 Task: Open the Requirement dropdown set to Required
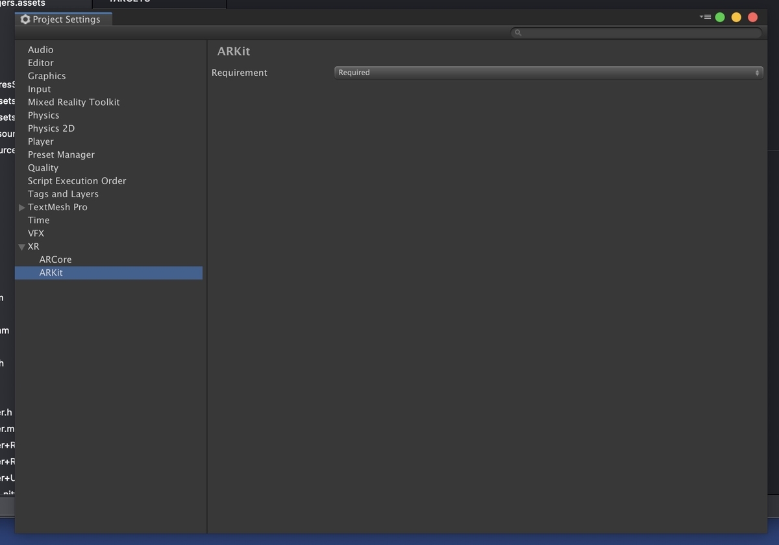pyautogui.click(x=549, y=73)
